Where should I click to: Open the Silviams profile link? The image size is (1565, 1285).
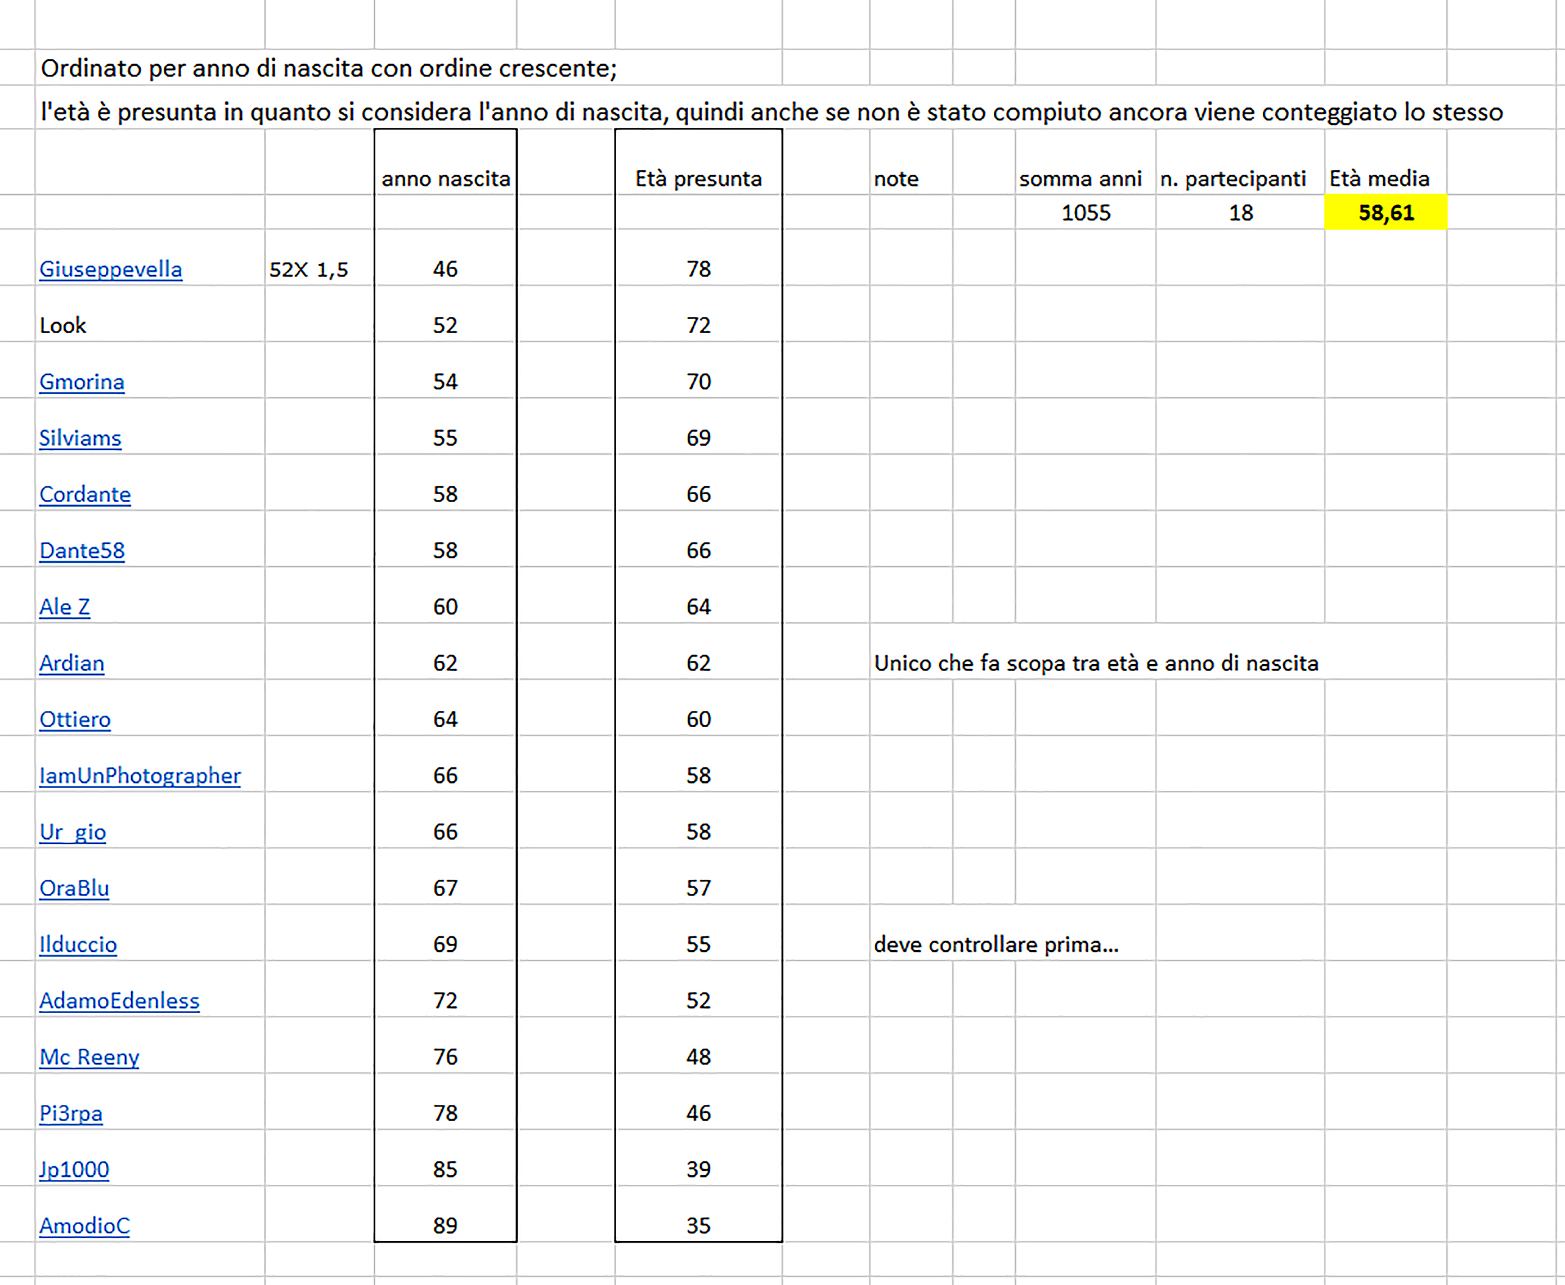(x=80, y=438)
